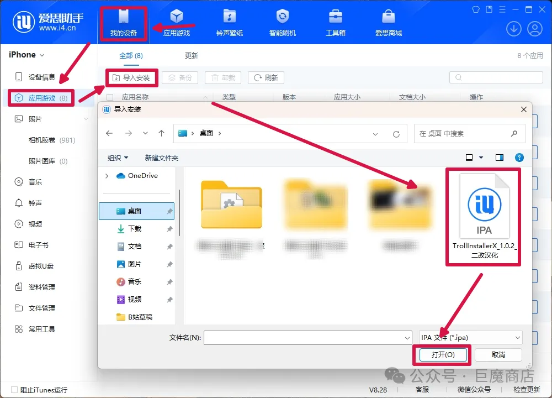Open the 应用游戏 tab in the top bar
Image resolution: width=552 pixels, height=398 pixels.
point(177,23)
